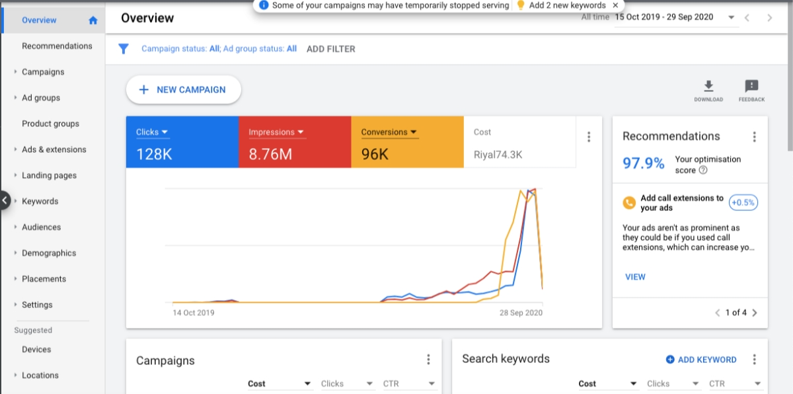Open the feedback icon
793x394 pixels.
751,86
